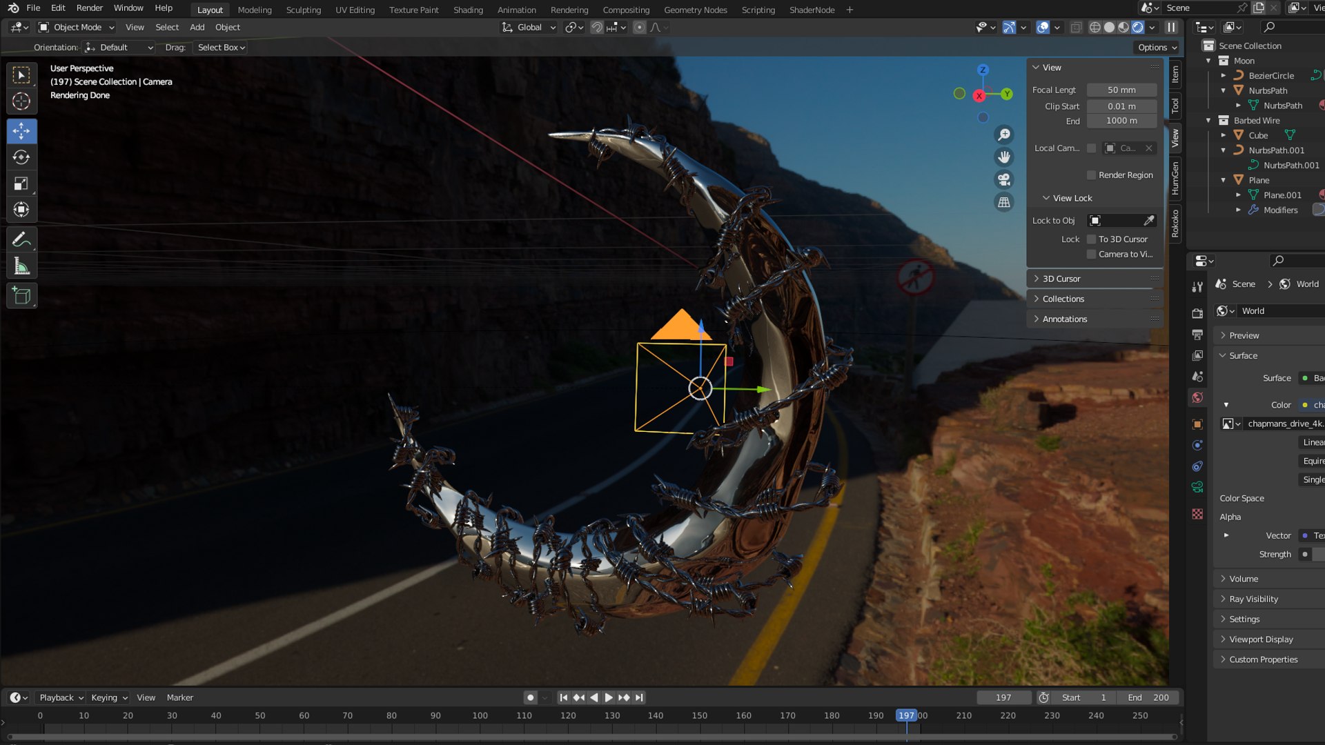Play the animation forward

[x=609, y=698]
